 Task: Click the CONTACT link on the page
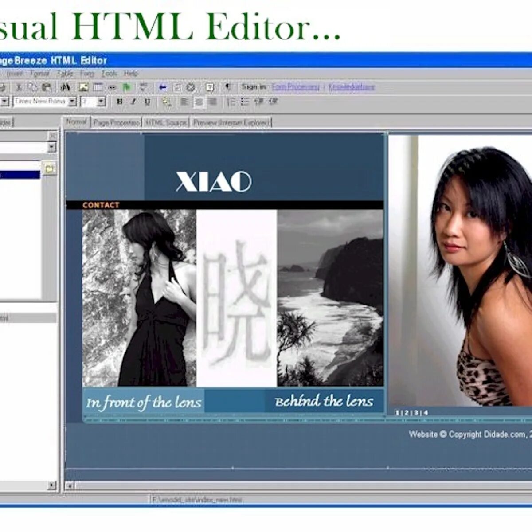(101, 205)
